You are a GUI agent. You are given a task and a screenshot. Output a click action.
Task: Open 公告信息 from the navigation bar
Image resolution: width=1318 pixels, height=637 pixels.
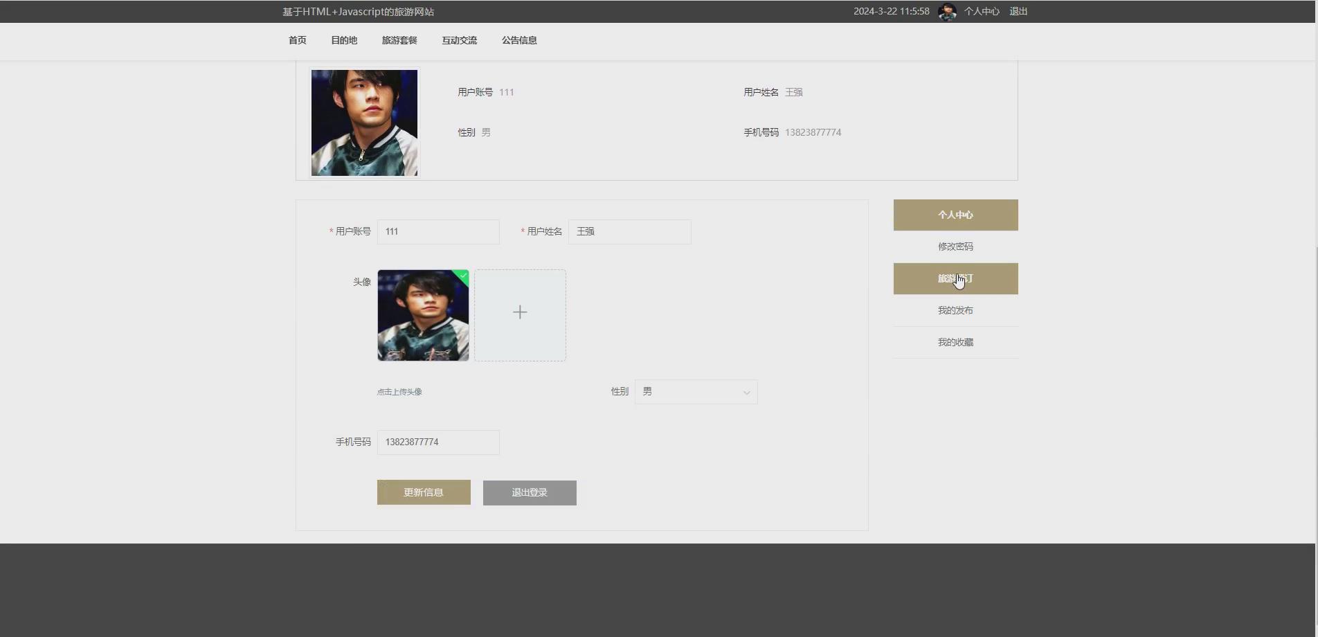point(519,40)
